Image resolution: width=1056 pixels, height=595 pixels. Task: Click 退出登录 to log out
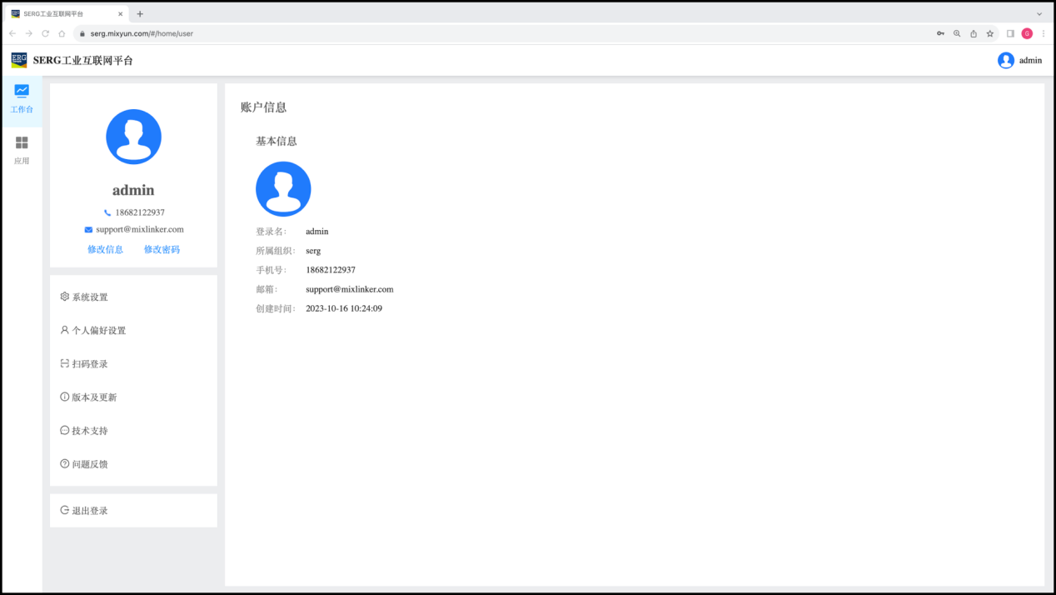coord(89,511)
